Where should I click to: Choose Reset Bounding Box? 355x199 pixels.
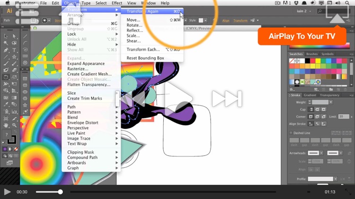(145, 58)
